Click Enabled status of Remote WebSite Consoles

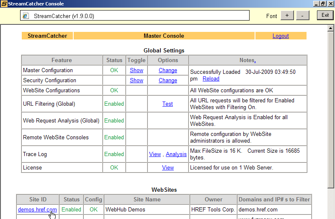tap(114, 138)
